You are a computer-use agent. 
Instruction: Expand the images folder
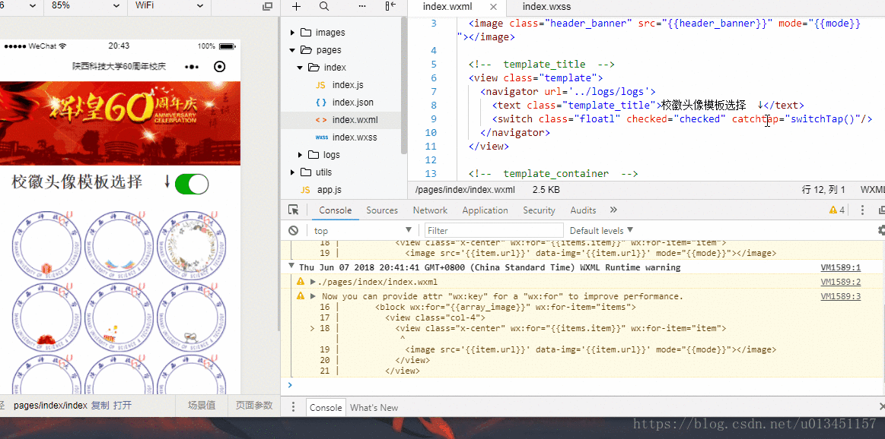[x=291, y=33]
